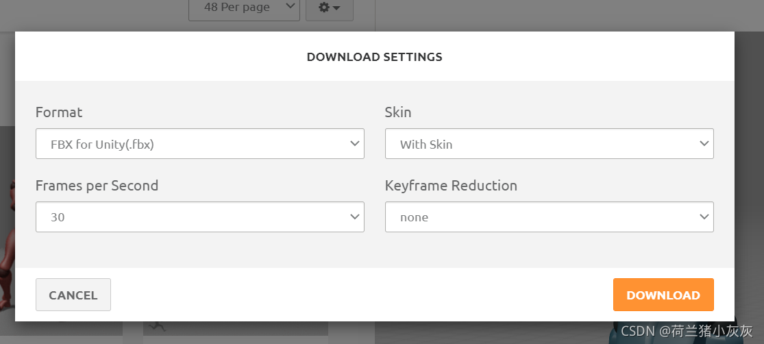The height and width of the screenshot is (344, 764).
Task: Click the orange DOWNLOAD button
Action: (x=663, y=295)
